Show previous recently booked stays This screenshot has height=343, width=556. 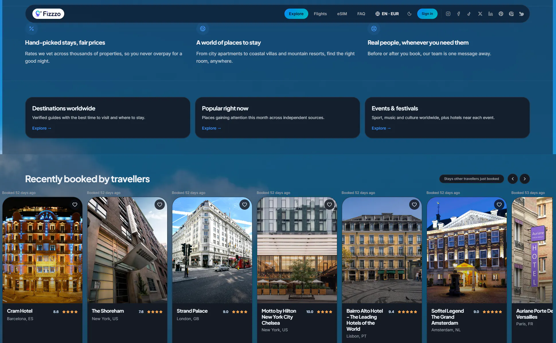[x=512, y=179]
